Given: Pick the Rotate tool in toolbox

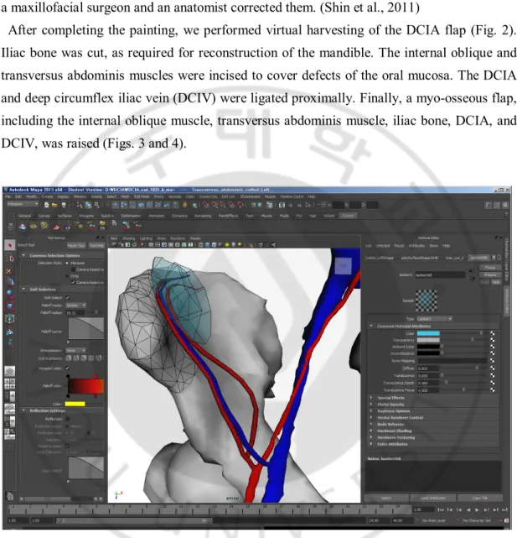Looking at the screenshot, I should coord(10,294).
